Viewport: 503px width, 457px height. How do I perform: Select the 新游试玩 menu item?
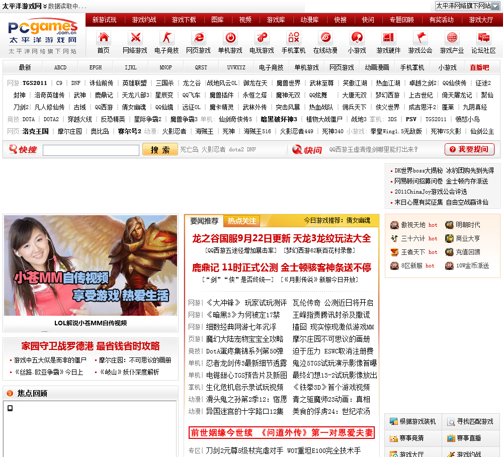(x=105, y=20)
